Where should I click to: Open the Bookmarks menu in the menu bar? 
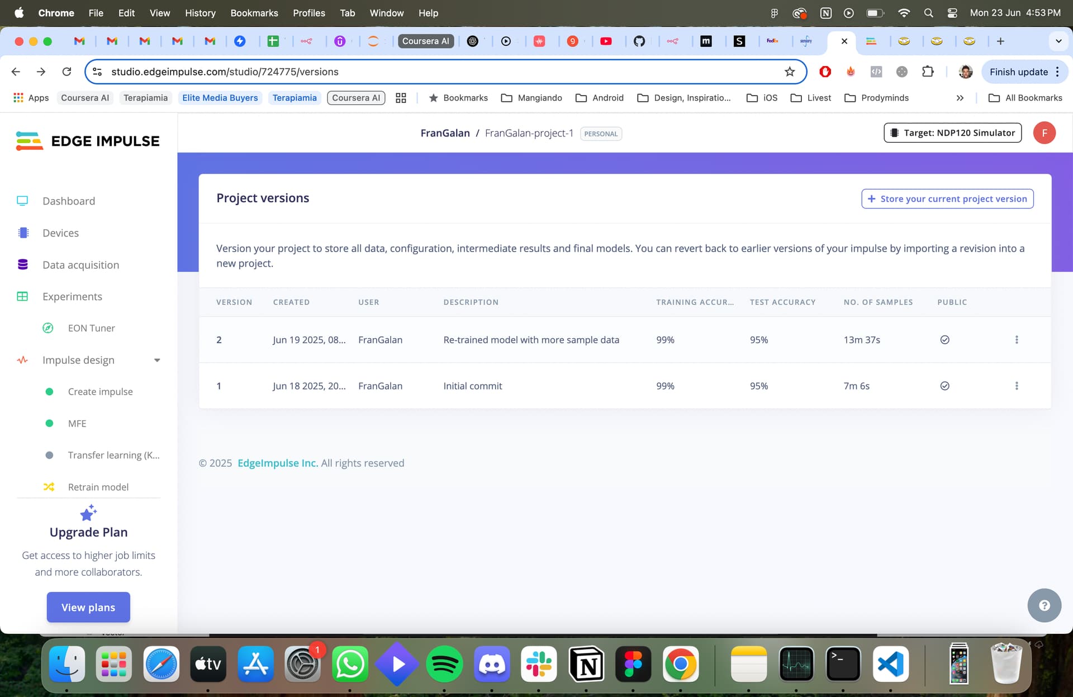pyautogui.click(x=254, y=13)
